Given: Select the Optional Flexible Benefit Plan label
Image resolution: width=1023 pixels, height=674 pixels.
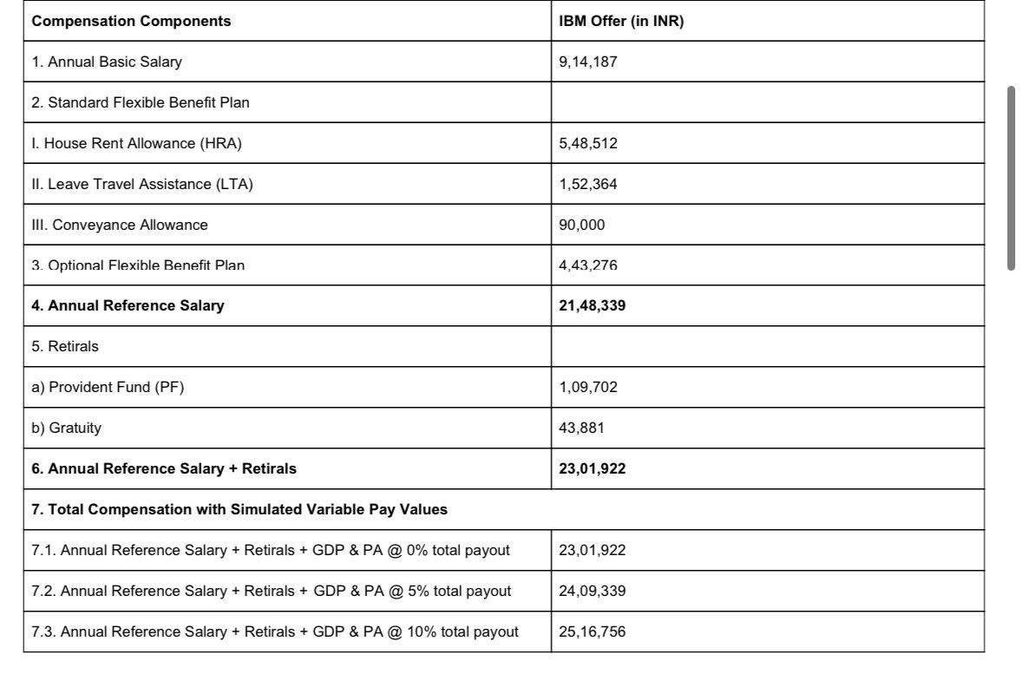Looking at the screenshot, I should [138, 265].
